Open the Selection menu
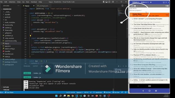The image size is (175, 98). coord(12,2)
